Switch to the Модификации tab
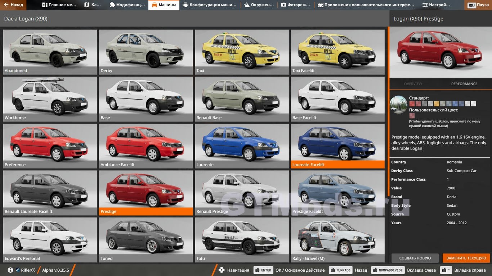The image size is (492, 276). pyautogui.click(x=127, y=5)
